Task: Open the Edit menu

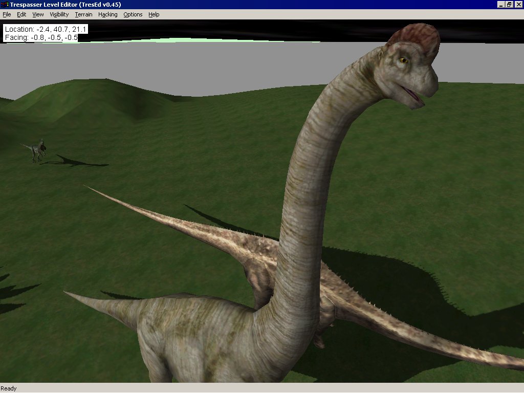Action: coord(21,14)
